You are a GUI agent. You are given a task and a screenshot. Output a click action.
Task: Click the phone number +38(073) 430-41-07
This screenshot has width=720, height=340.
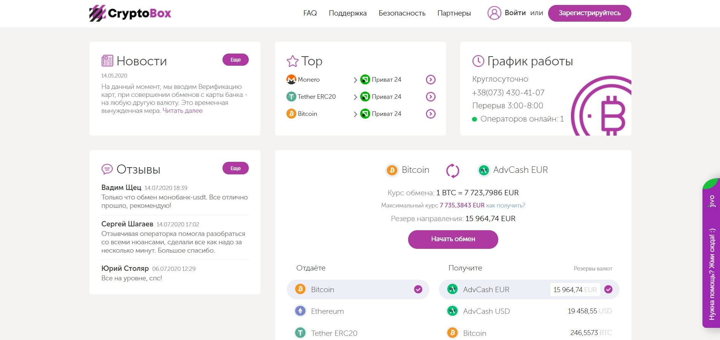click(508, 92)
